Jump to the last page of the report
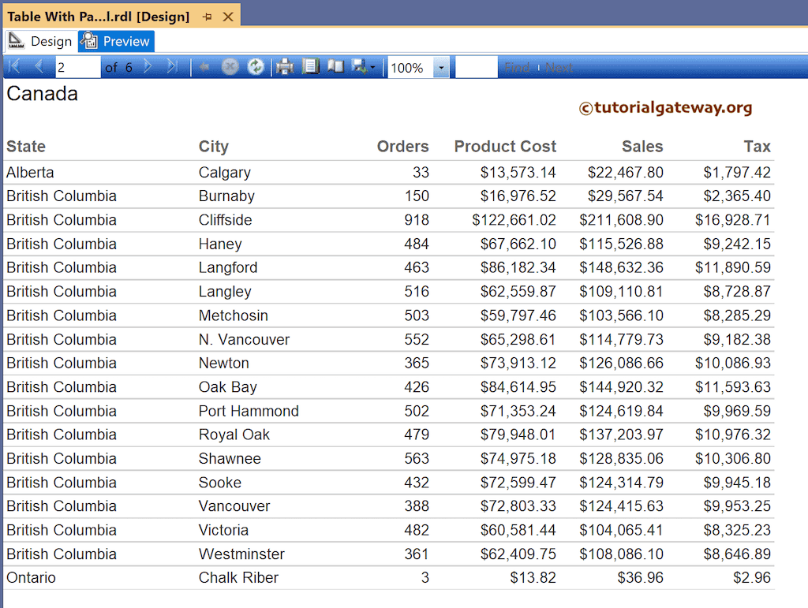 click(171, 66)
